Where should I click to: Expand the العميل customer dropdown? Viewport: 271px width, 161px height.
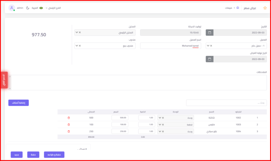[x=208, y=46]
